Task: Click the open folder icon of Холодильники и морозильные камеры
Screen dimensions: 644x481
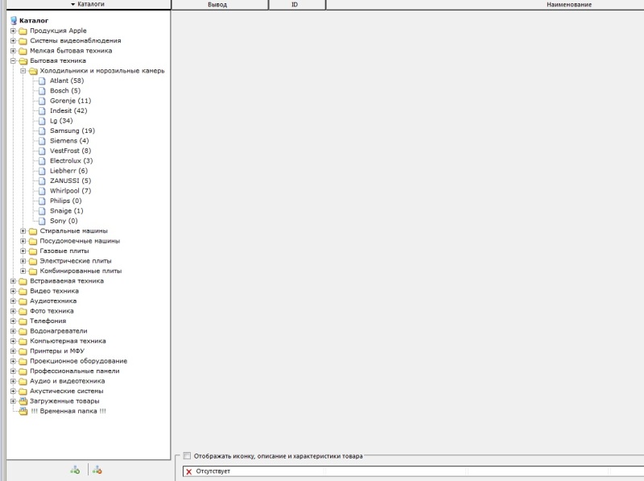Action: click(33, 71)
